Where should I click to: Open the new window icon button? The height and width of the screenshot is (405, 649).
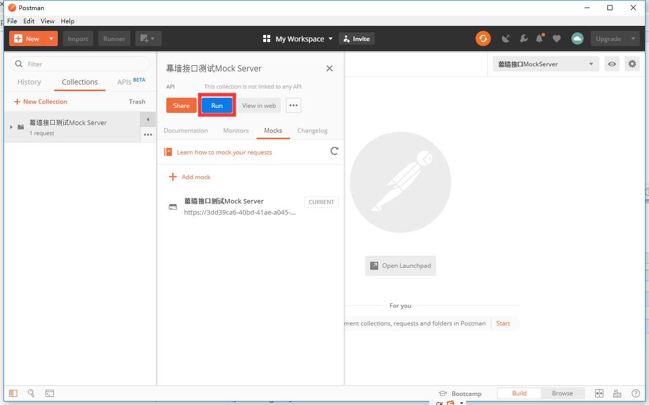(x=149, y=38)
